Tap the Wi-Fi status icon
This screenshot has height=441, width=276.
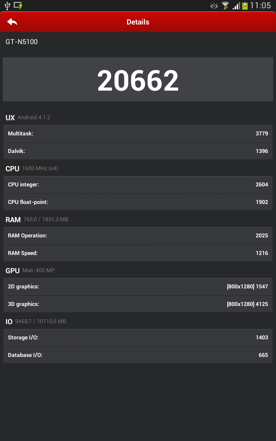[225, 6]
